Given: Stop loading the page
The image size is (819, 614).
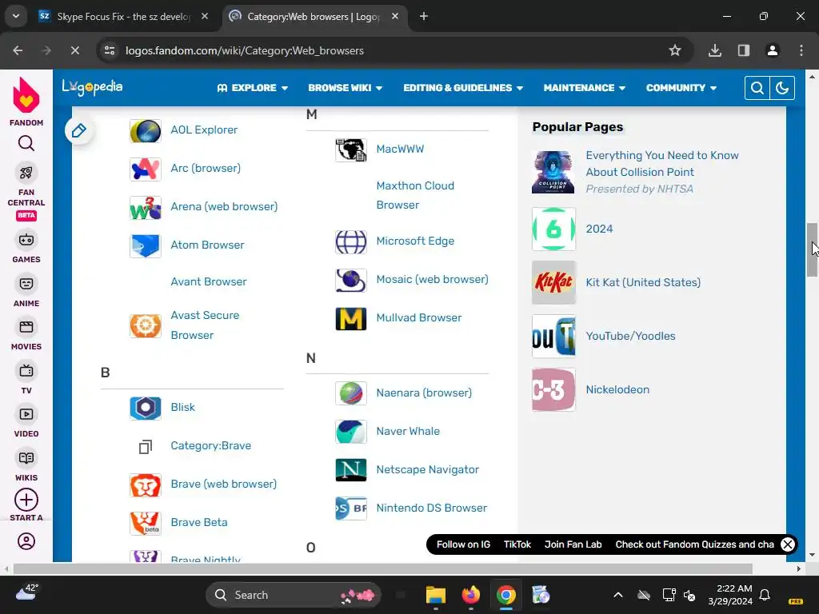Looking at the screenshot, I should pyautogui.click(x=75, y=50).
